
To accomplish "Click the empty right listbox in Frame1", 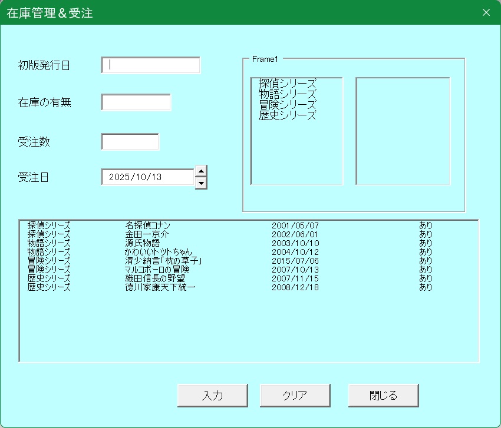I will (403, 131).
